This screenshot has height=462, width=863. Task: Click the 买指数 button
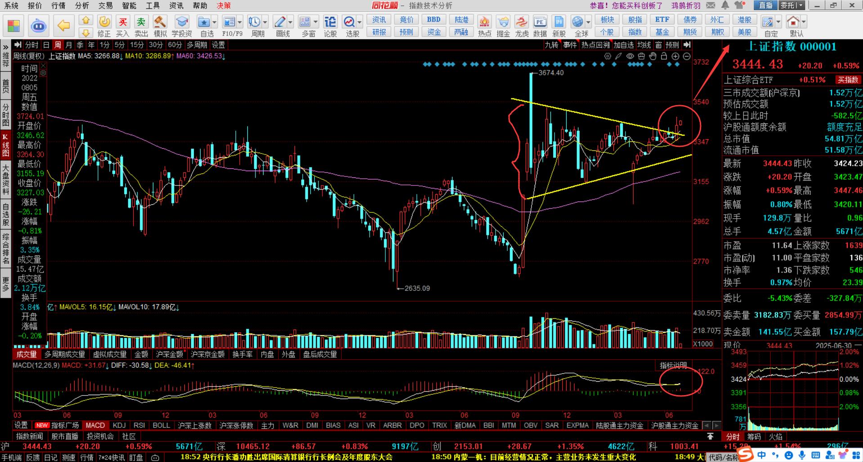pos(848,80)
